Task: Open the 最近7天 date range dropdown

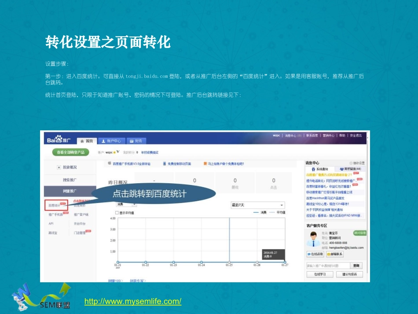Action: click(x=257, y=205)
